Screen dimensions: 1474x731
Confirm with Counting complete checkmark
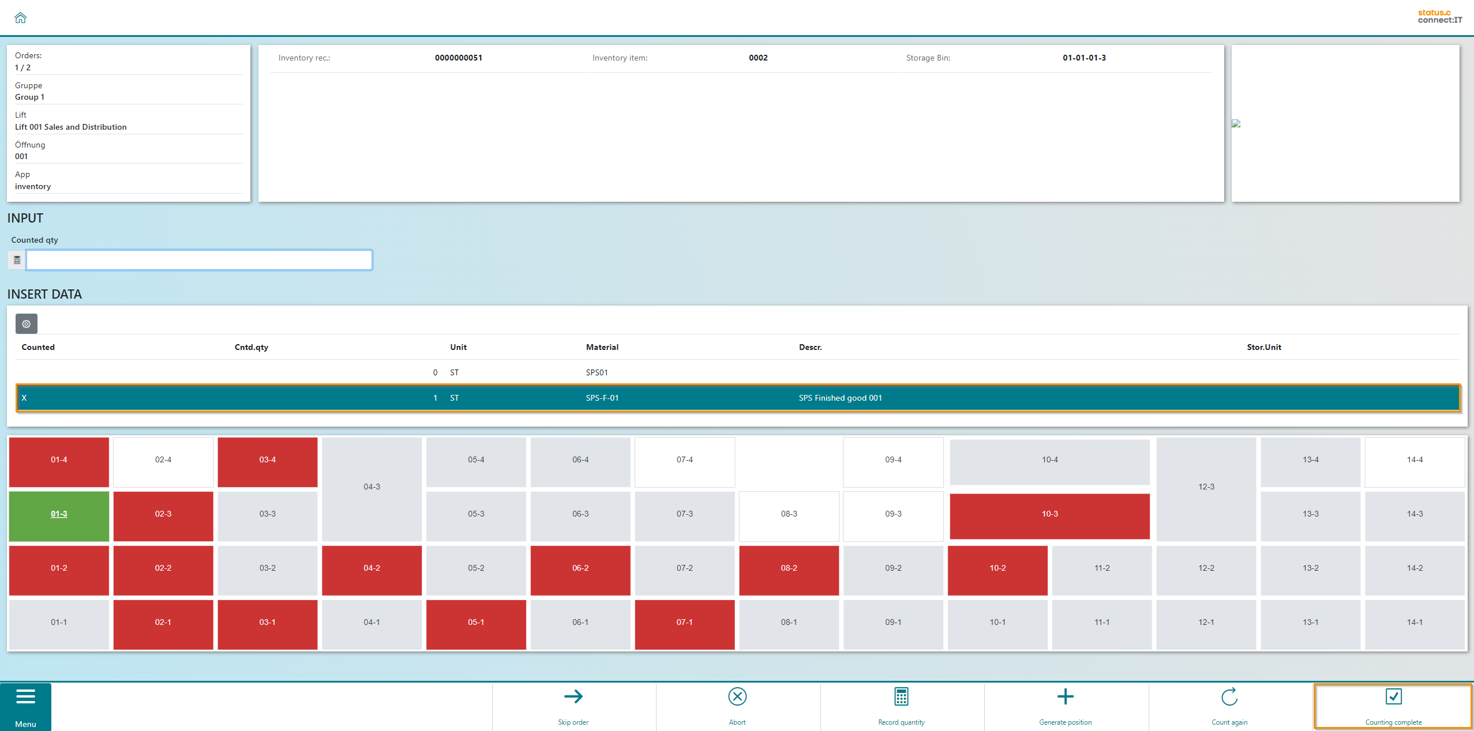[x=1393, y=696]
